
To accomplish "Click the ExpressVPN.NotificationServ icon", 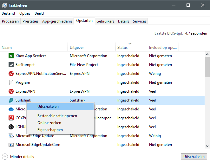I will click(x=11, y=74).
